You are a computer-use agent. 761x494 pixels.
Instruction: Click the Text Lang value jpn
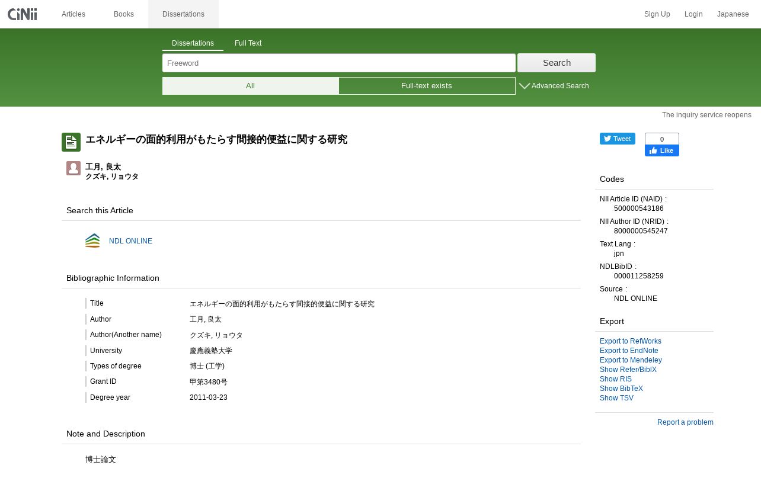(x=619, y=254)
